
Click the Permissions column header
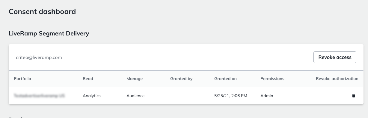(x=272, y=79)
